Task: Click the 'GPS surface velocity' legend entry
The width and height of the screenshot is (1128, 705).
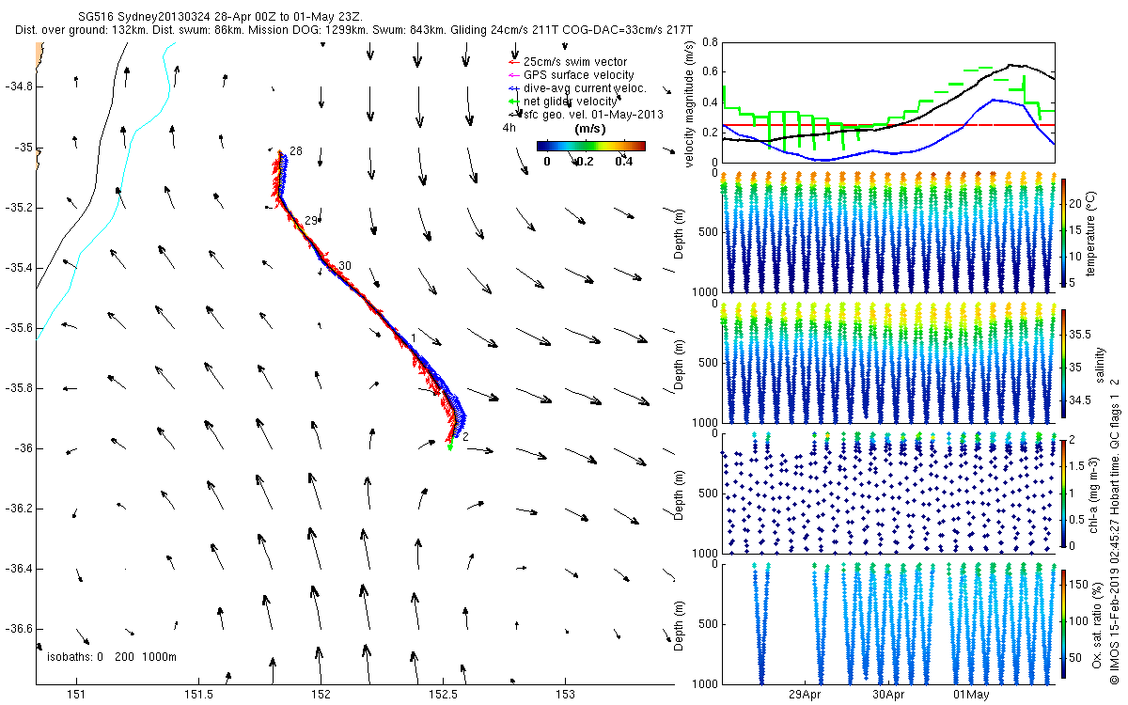Action: [579, 74]
